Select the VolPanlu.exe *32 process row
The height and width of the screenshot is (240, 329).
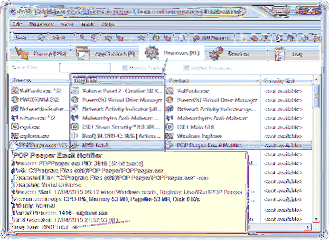[x=160, y=91]
